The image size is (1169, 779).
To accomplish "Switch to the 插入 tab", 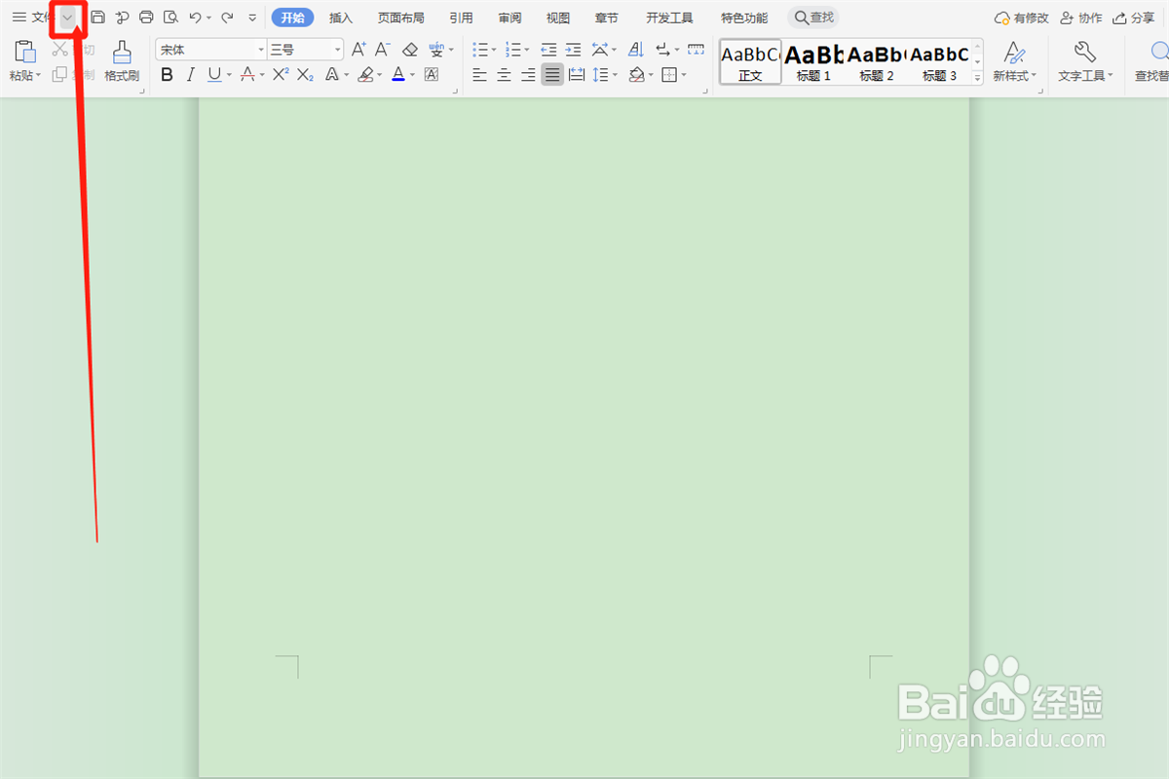I will pos(341,18).
